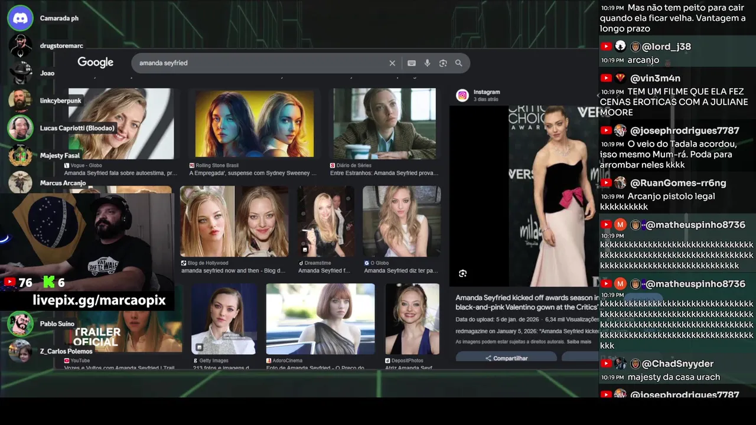The width and height of the screenshot is (756, 425).
Task: Open the O Globo image result
Action: (402, 221)
